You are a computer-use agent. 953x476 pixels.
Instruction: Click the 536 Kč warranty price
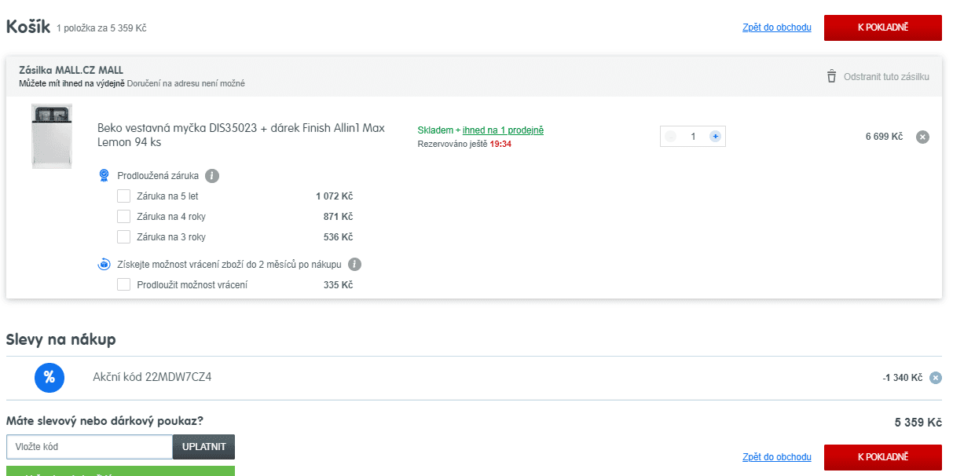point(339,237)
